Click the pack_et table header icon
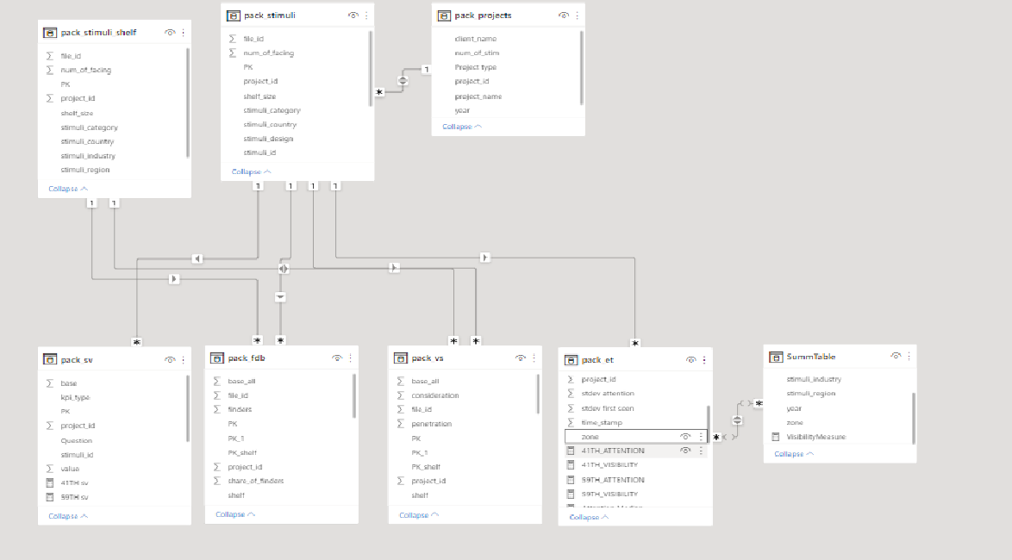Image resolution: width=1012 pixels, height=560 pixels. [571, 360]
